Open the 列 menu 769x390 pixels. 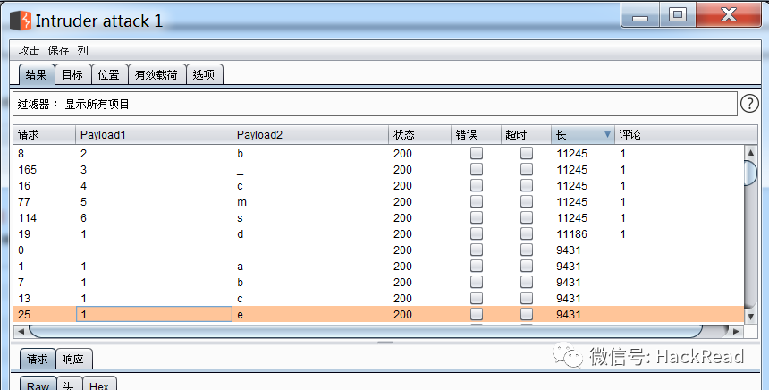[x=82, y=50]
